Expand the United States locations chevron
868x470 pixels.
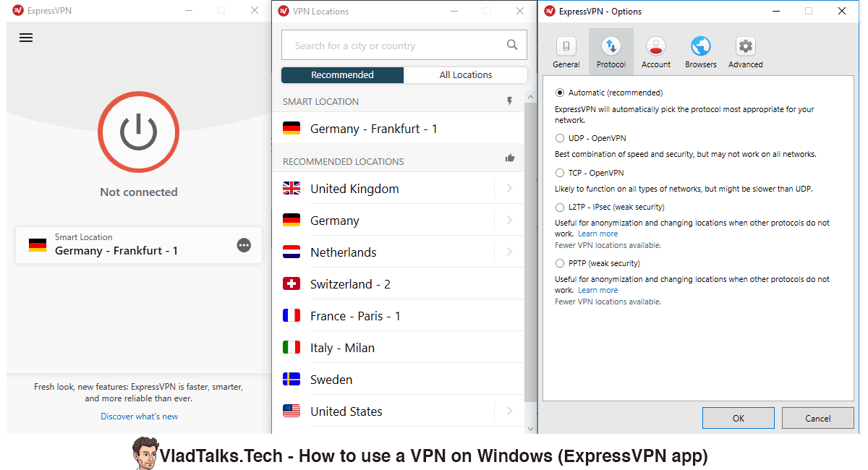click(x=510, y=411)
